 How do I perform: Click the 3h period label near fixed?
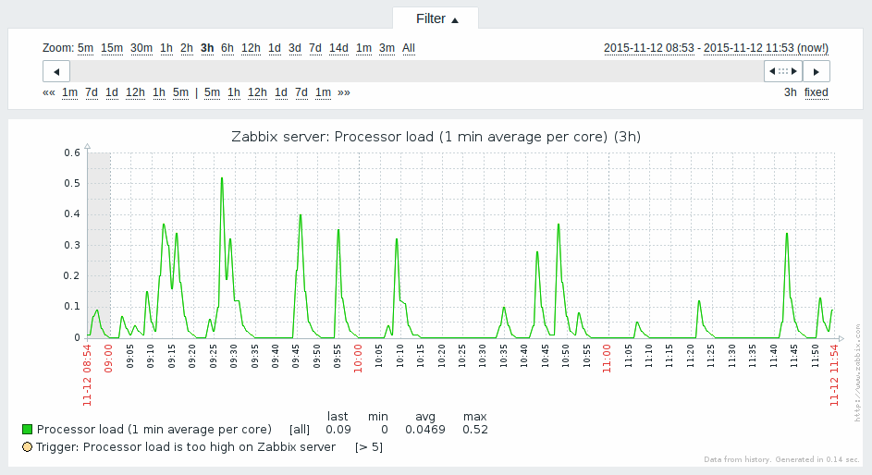(x=791, y=92)
